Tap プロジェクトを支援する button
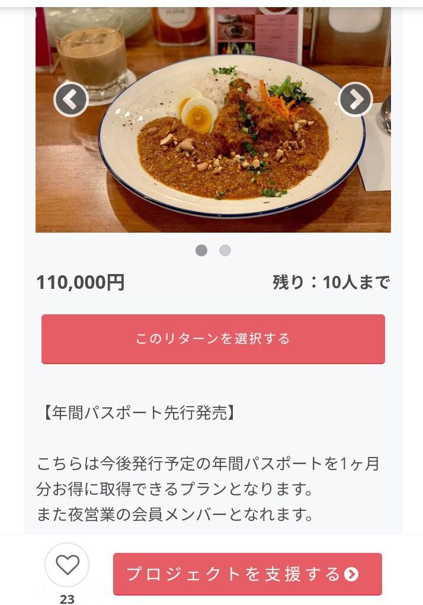Viewport: 423px width, 605px height. [247, 574]
